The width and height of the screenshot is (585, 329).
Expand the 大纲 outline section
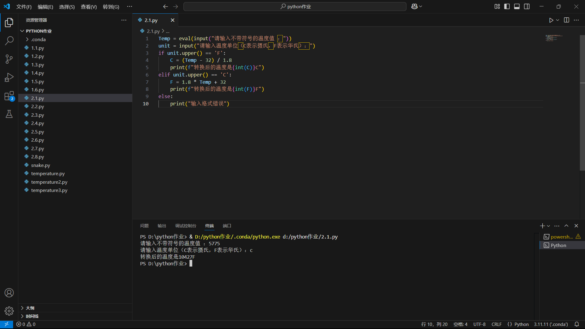click(x=30, y=308)
